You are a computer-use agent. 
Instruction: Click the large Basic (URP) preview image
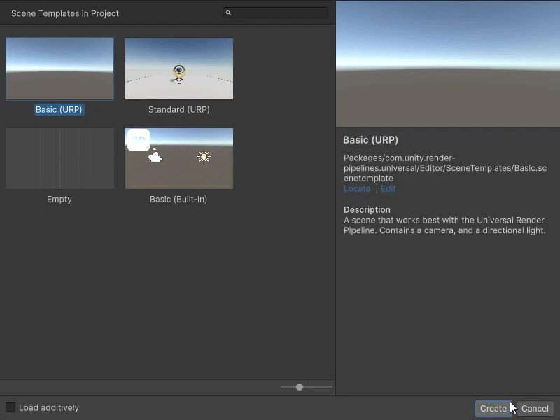coord(448,64)
